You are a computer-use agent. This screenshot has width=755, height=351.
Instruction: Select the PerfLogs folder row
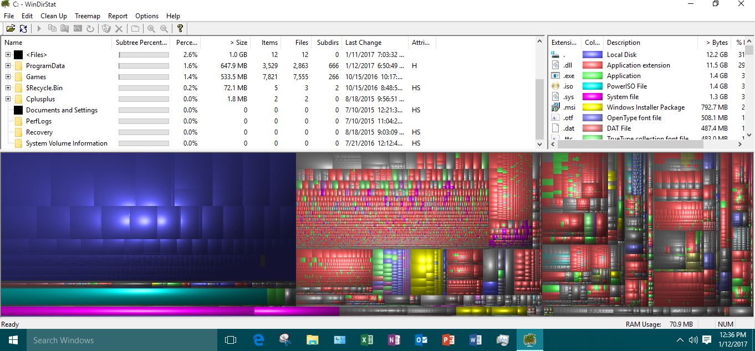(268, 121)
